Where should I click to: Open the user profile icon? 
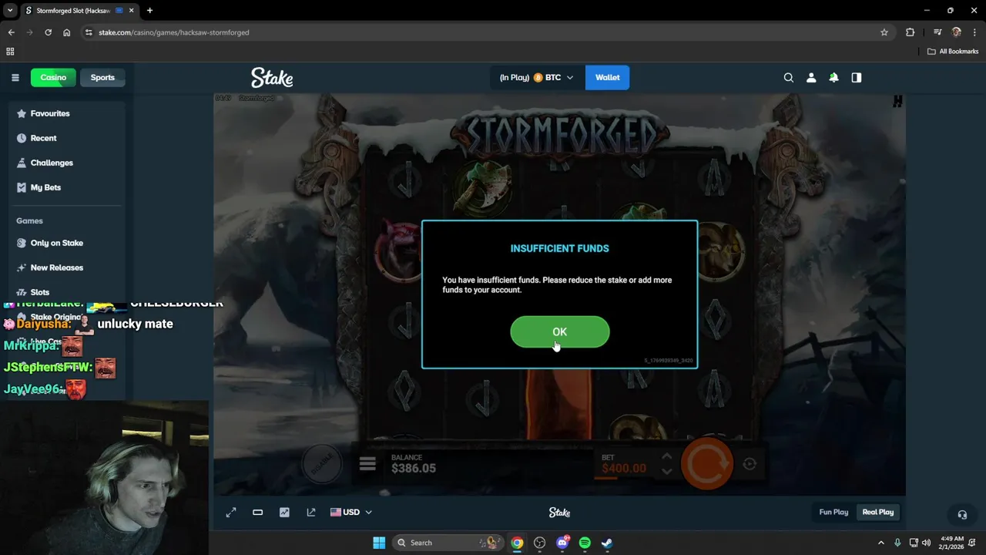tap(811, 77)
